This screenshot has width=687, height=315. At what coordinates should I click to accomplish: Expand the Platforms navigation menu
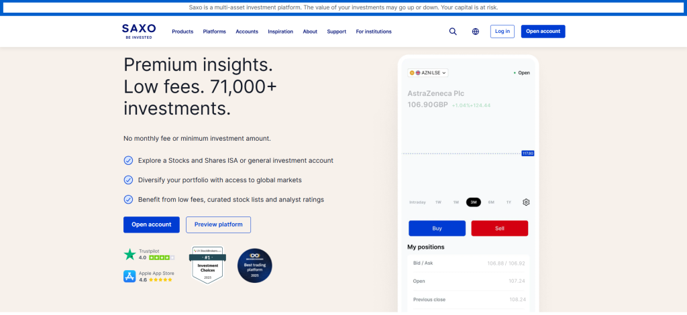tap(214, 31)
